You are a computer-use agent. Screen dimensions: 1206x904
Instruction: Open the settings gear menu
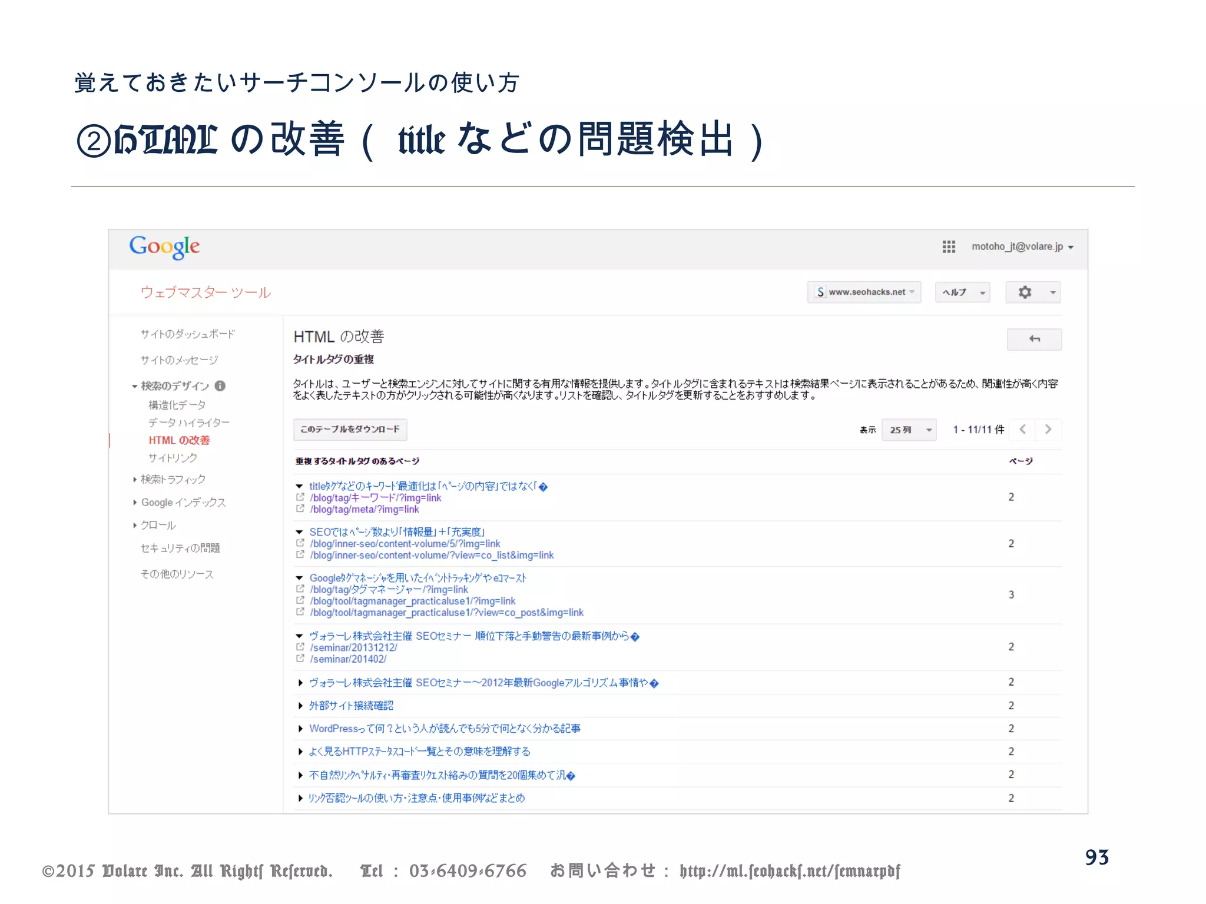coord(1032,292)
